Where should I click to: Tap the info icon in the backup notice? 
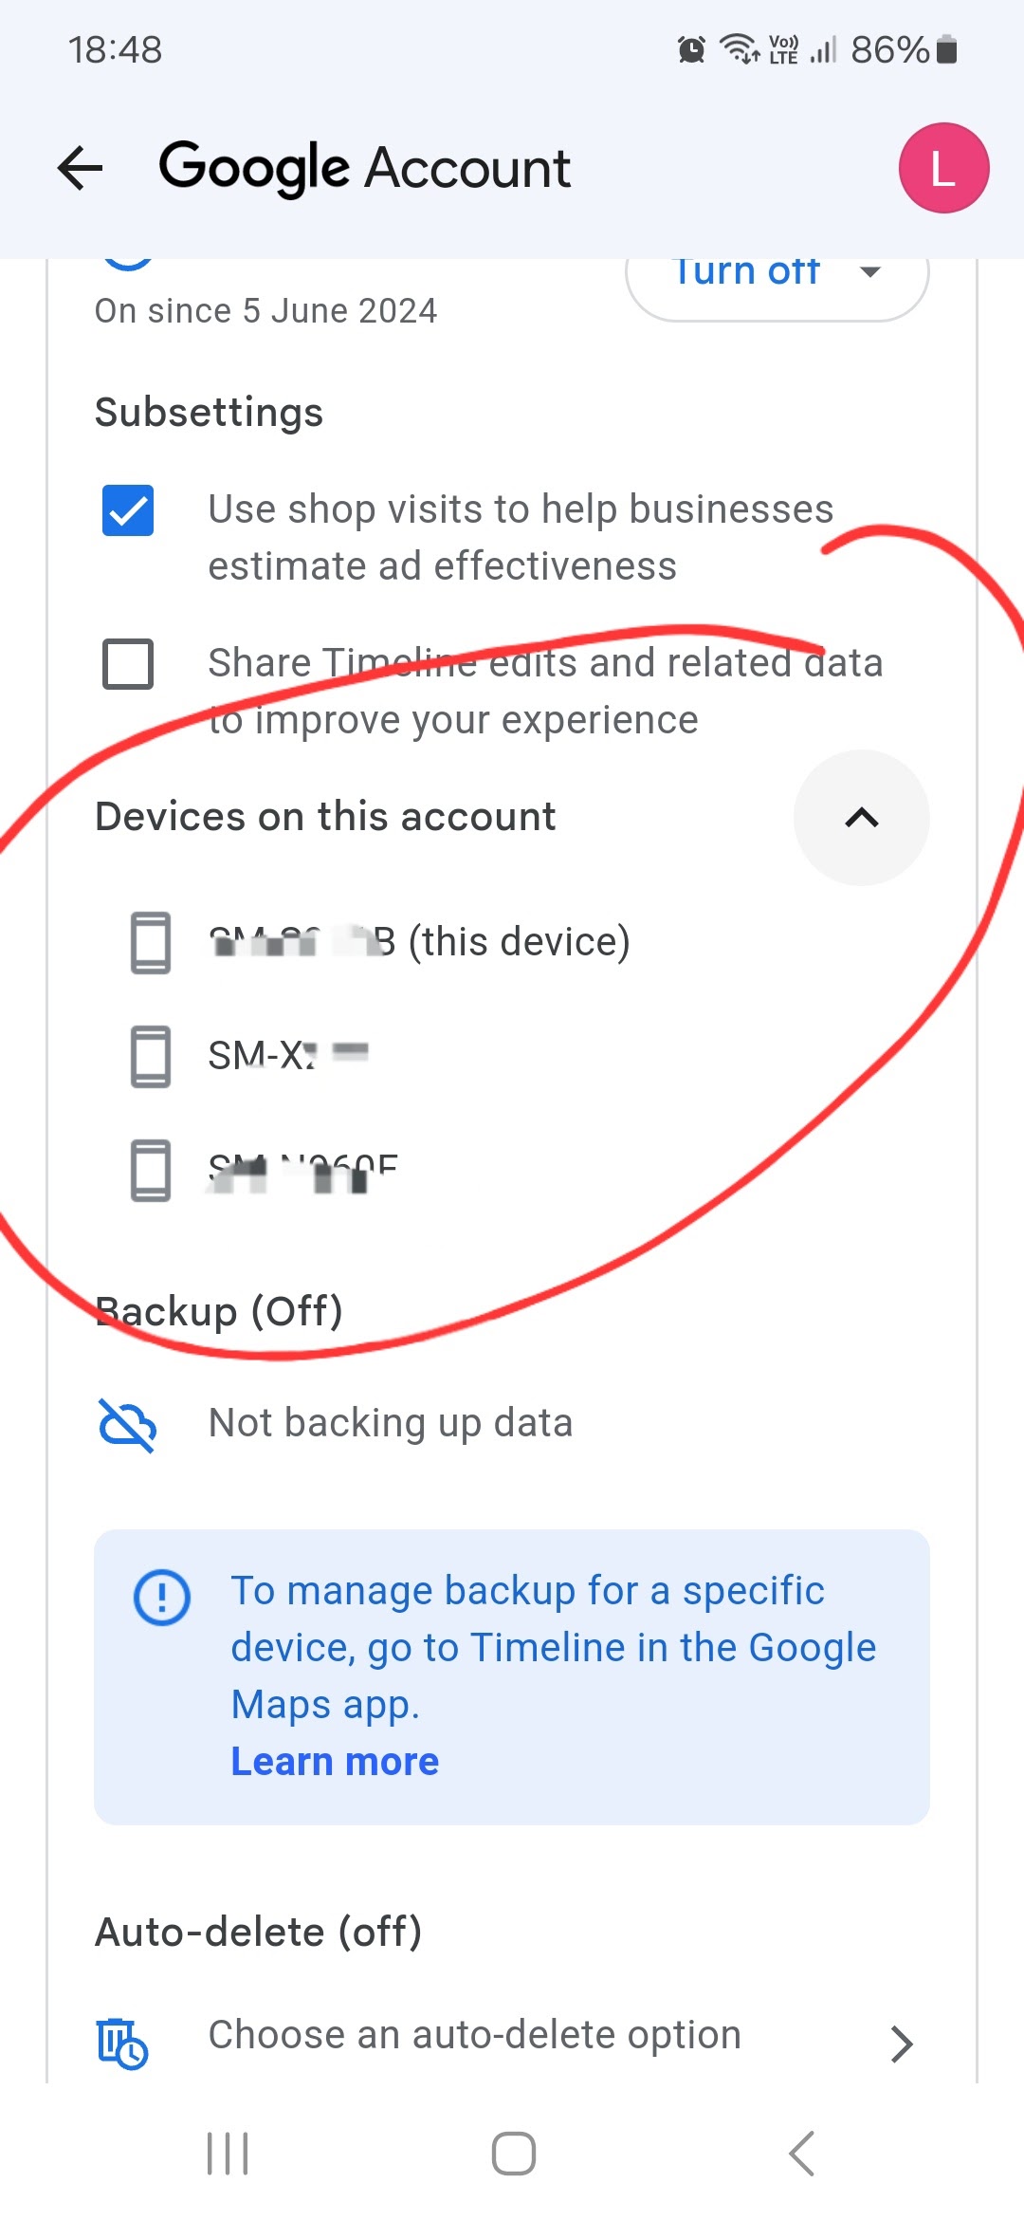(162, 1598)
